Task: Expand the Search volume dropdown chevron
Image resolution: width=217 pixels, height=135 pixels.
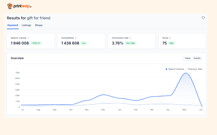Action: pos(28,38)
